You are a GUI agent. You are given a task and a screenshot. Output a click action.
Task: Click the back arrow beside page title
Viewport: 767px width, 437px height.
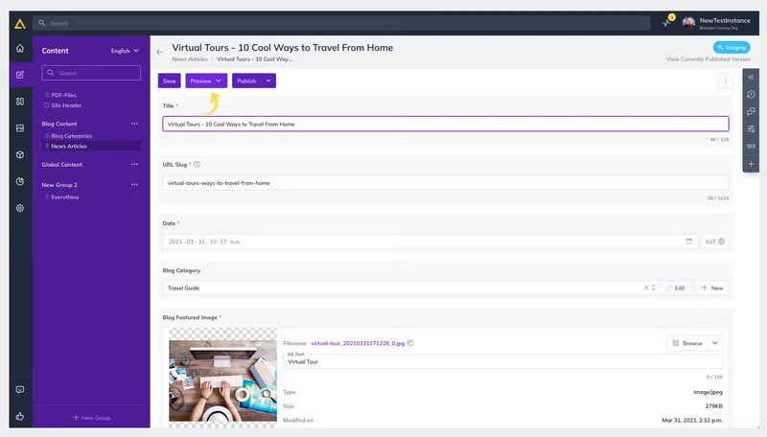point(160,51)
